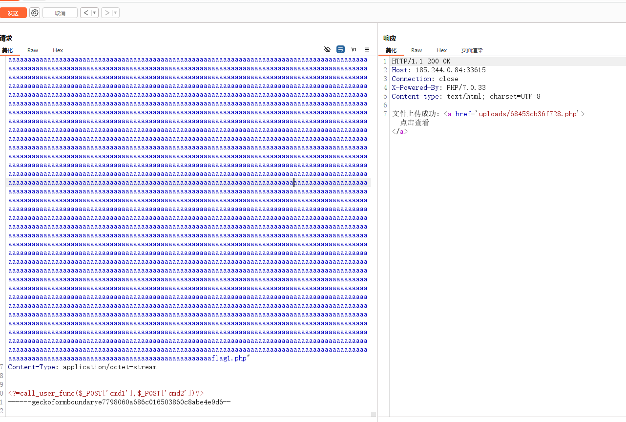This screenshot has height=422, width=626.
Task: Switch request view to Raw tab
Action: (x=33, y=50)
